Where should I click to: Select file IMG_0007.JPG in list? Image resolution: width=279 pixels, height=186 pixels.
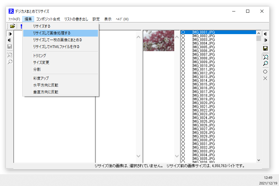tap(203, 55)
